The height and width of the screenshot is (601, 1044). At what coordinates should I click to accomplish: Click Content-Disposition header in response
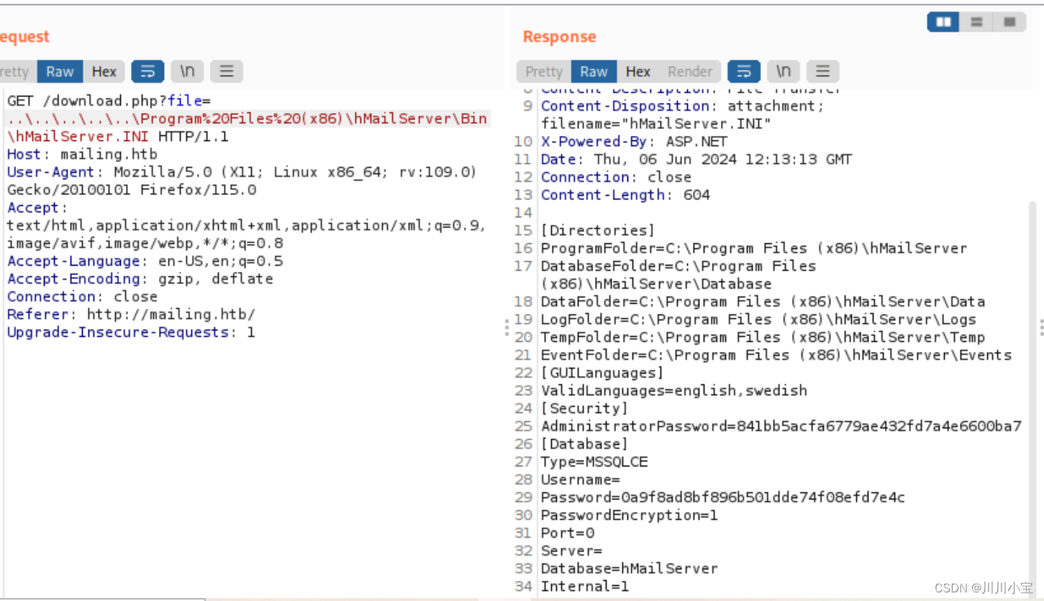point(682,107)
